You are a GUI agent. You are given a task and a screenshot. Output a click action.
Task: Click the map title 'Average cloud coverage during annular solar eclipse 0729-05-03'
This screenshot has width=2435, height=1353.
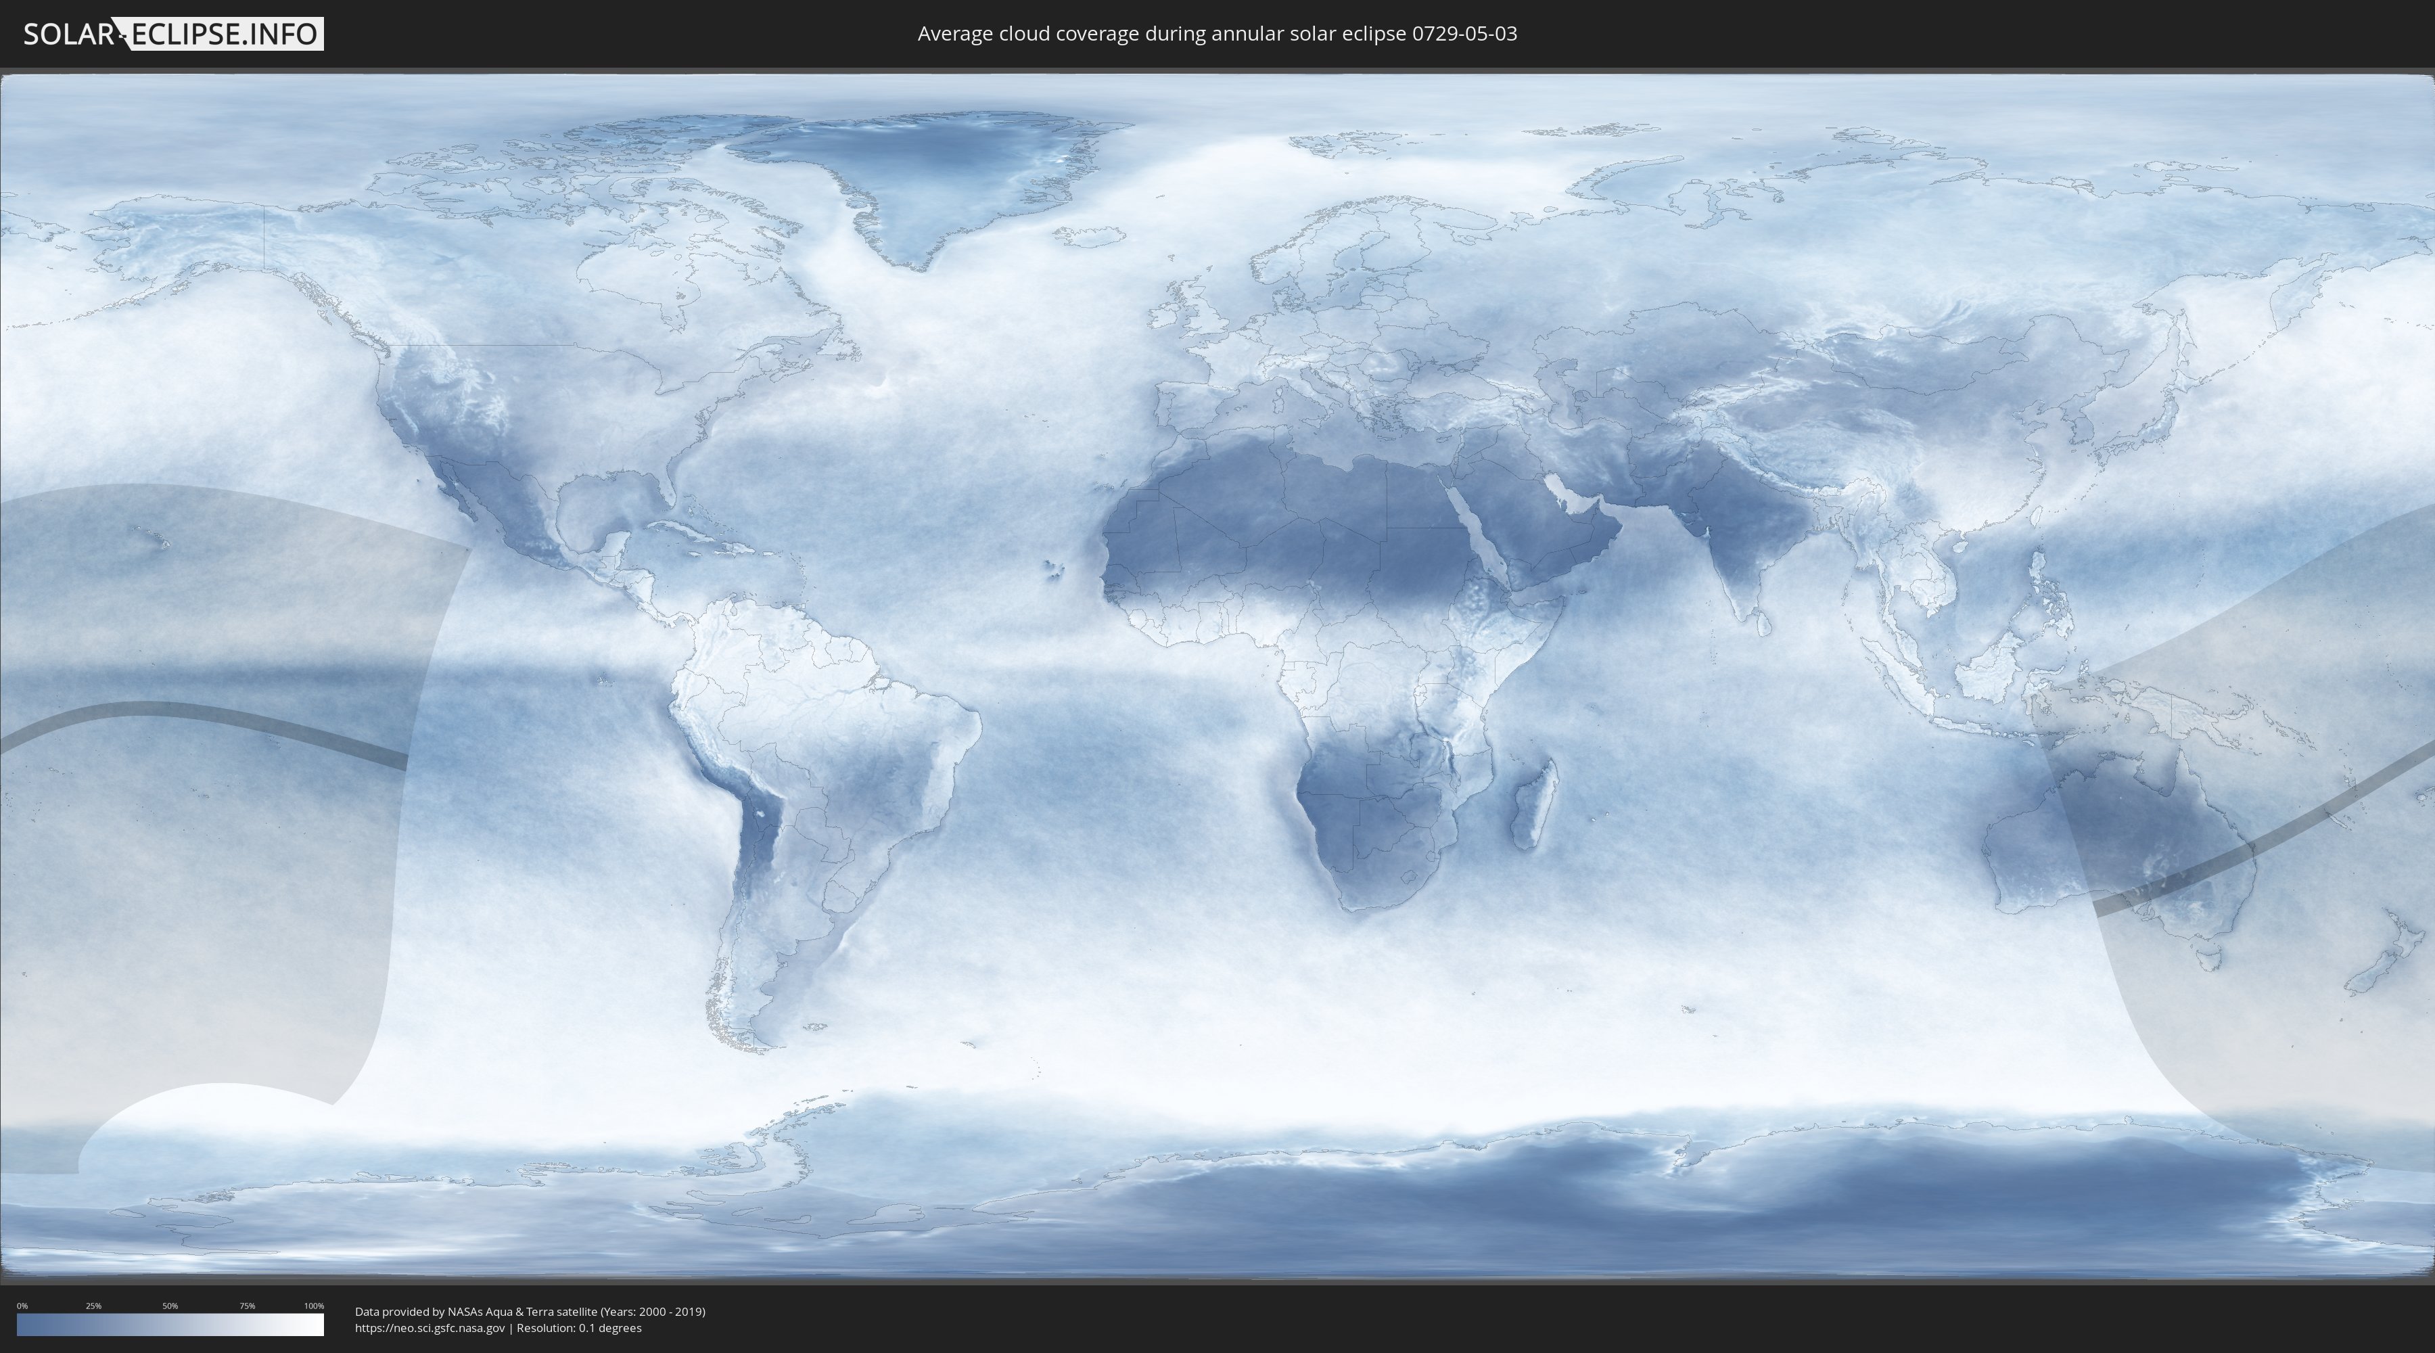pyautogui.click(x=1217, y=34)
